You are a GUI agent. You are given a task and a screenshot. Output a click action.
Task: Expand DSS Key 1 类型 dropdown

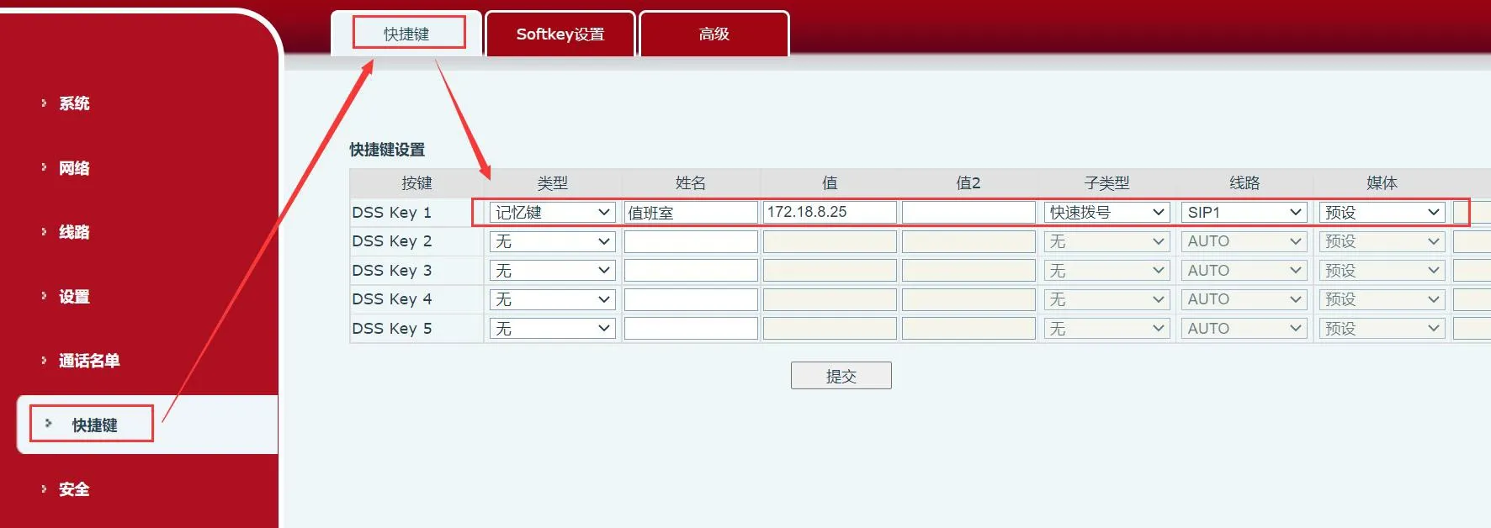click(552, 213)
